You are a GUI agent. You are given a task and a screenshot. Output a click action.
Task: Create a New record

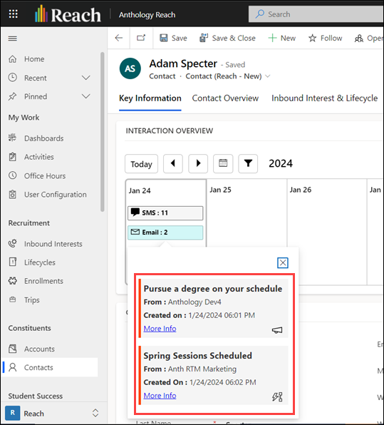click(282, 38)
